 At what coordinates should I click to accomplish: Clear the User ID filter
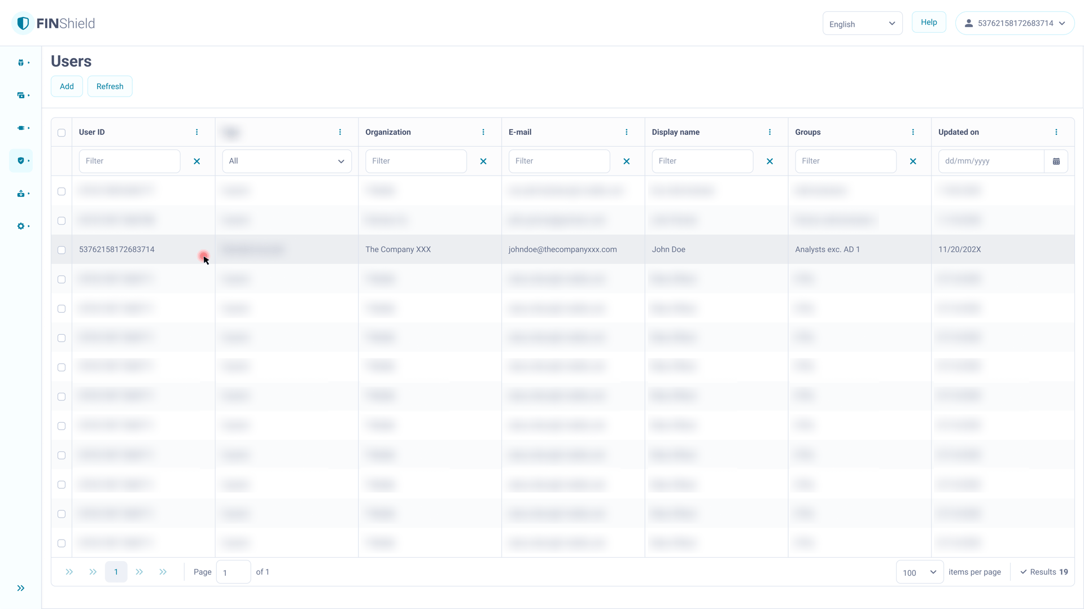click(197, 161)
